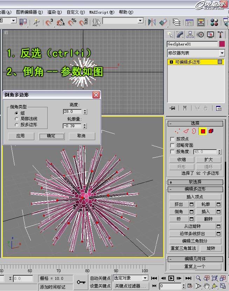
Task: Open the Hierarchy command panel tab
Action: tap(190, 35)
